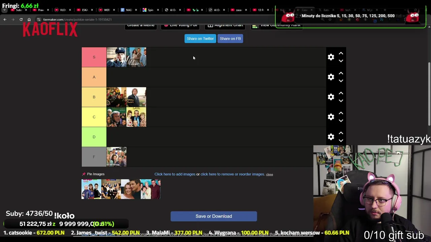The height and width of the screenshot is (242, 431).
Task: Pick the fourth unranked image in pool
Action: [151, 189]
